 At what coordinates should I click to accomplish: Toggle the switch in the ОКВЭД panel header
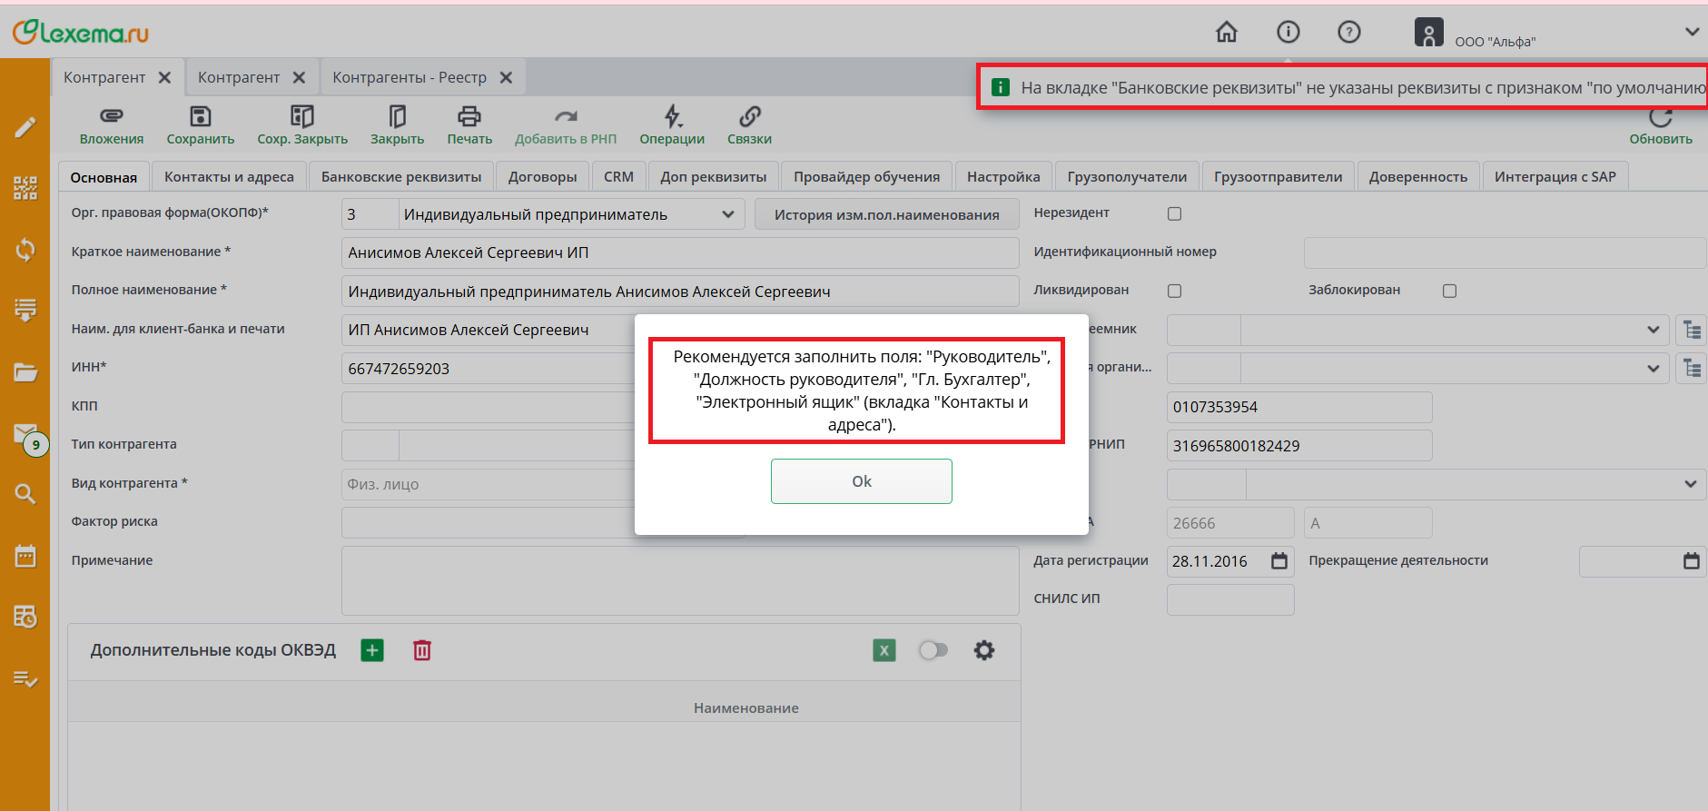point(933,650)
